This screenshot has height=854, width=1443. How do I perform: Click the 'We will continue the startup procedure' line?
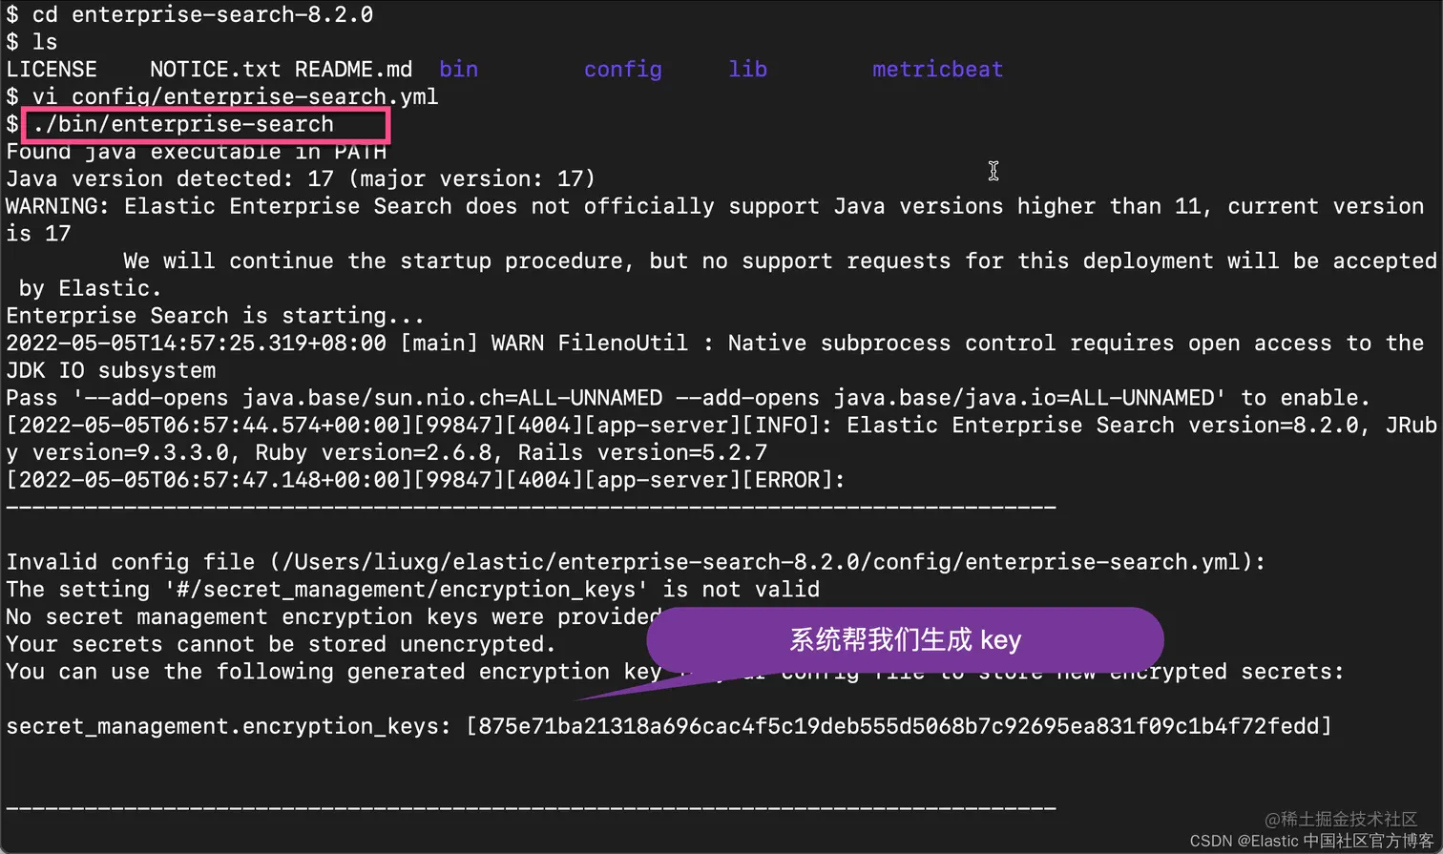(780, 261)
